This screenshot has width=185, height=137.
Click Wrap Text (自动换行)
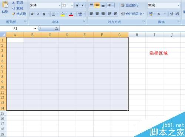tap(130, 5)
